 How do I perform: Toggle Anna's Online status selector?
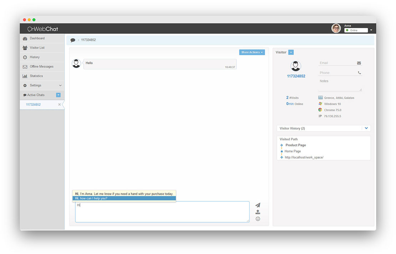point(356,30)
